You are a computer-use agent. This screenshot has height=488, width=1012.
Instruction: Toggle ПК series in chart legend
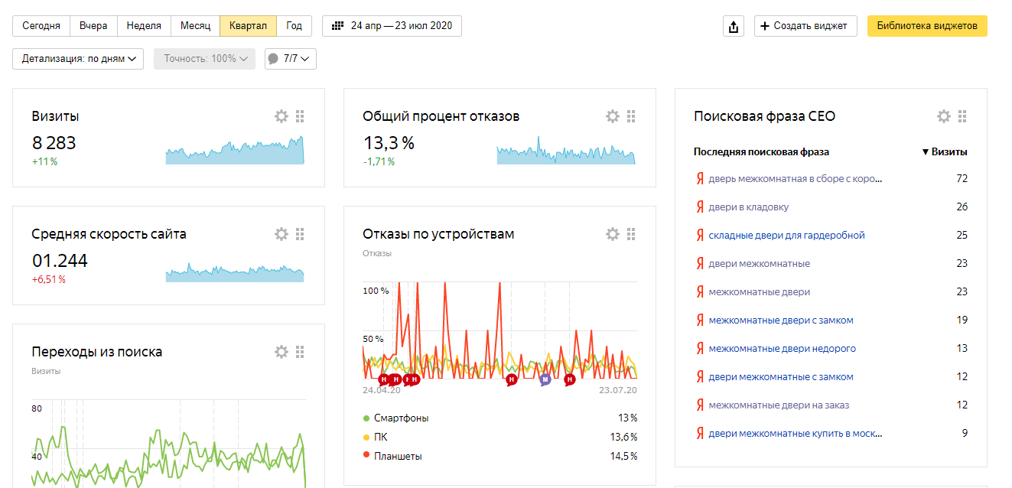[380, 438]
